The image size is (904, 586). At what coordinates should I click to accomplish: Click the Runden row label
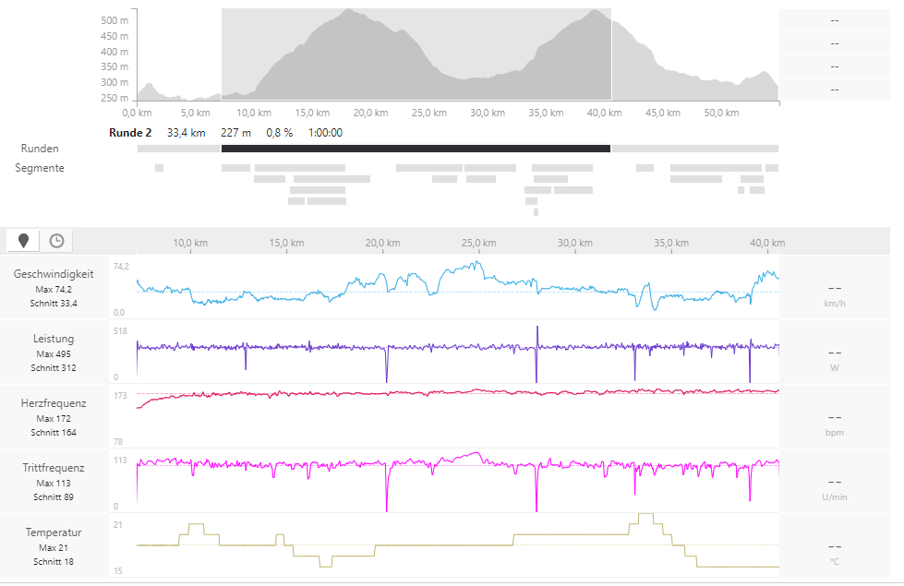tap(40, 149)
